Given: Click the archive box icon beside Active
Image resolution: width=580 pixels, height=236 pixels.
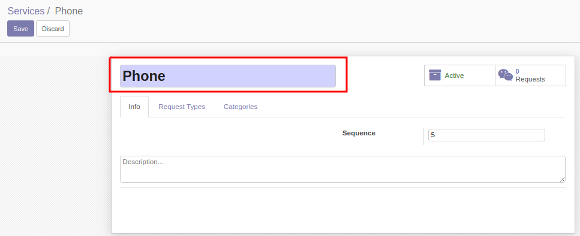Looking at the screenshot, I should pyautogui.click(x=435, y=75).
